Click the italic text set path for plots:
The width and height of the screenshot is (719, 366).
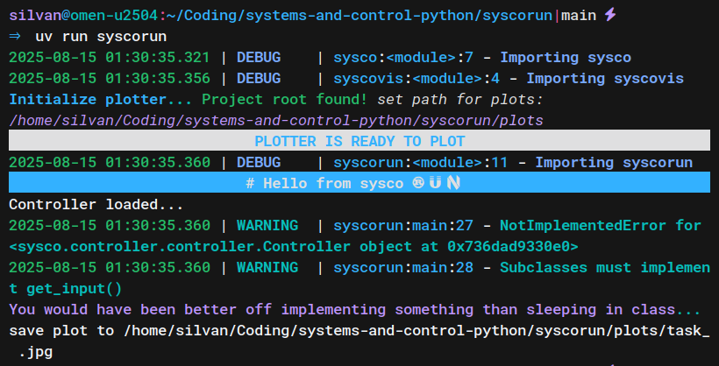click(x=460, y=100)
